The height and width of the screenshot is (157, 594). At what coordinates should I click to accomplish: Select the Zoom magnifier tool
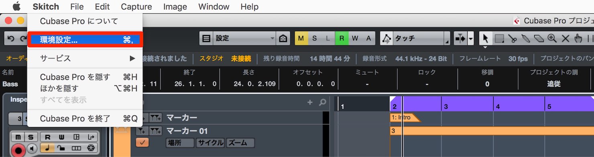552,38
